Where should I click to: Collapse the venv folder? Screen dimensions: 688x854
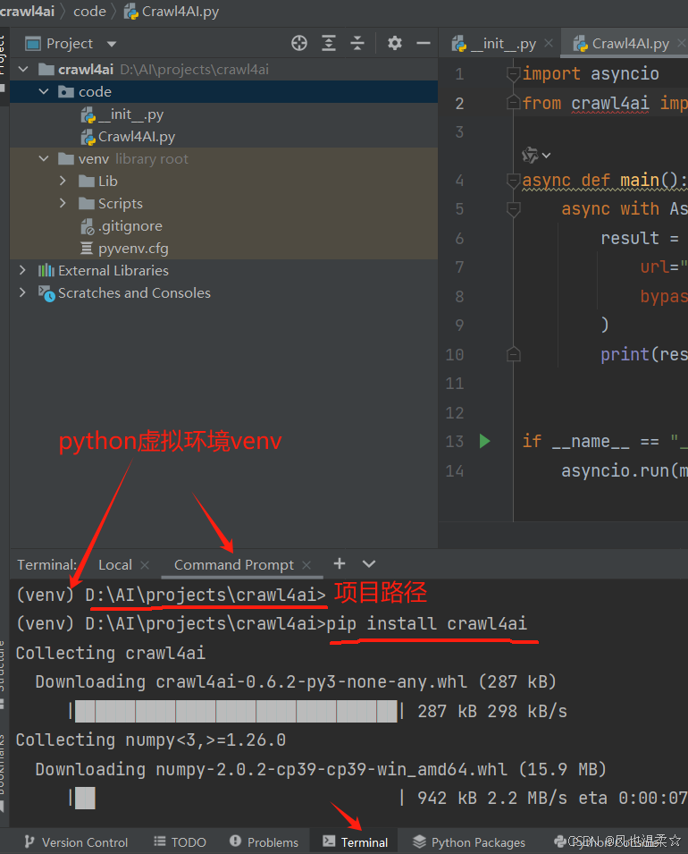(44, 158)
